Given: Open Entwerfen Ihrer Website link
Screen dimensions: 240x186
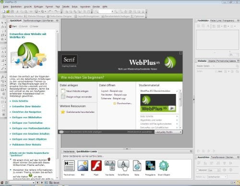Looking at the screenshot, I should [x=26, y=106].
